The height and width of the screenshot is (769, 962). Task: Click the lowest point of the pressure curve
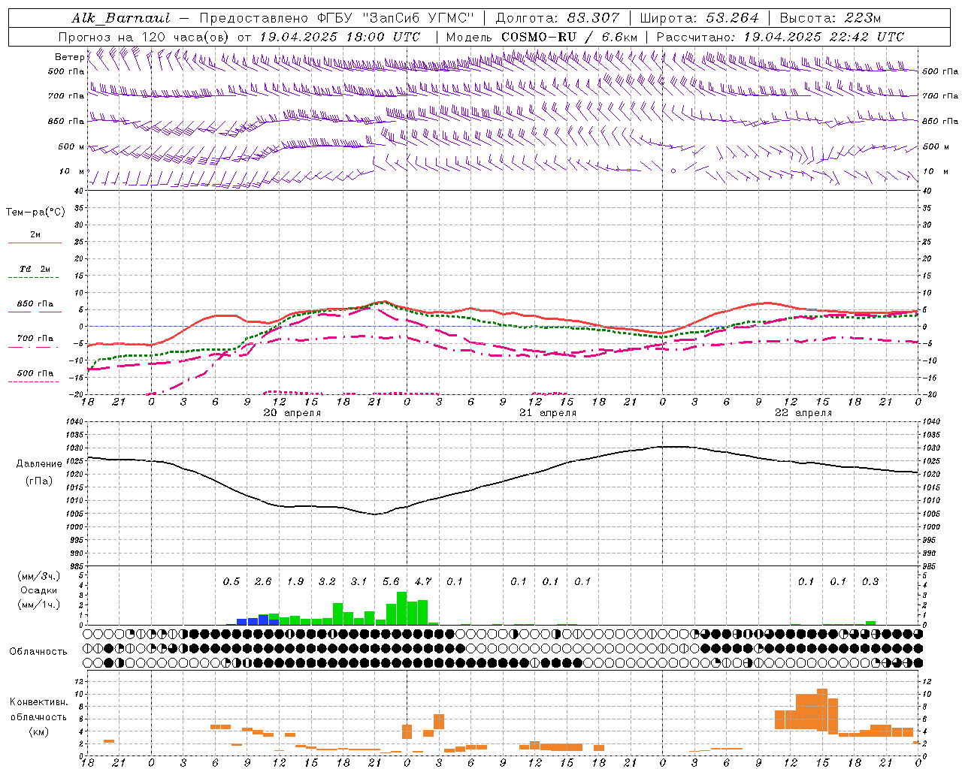point(376,514)
